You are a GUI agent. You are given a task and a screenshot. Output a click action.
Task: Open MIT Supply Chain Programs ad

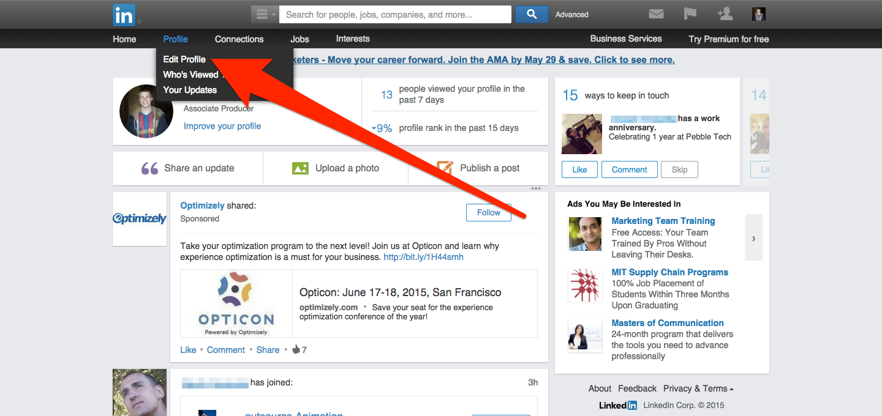[x=670, y=272]
